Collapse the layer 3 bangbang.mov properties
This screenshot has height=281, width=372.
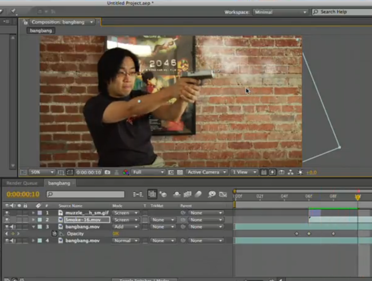pyautogui.click(x=33, y=227)
